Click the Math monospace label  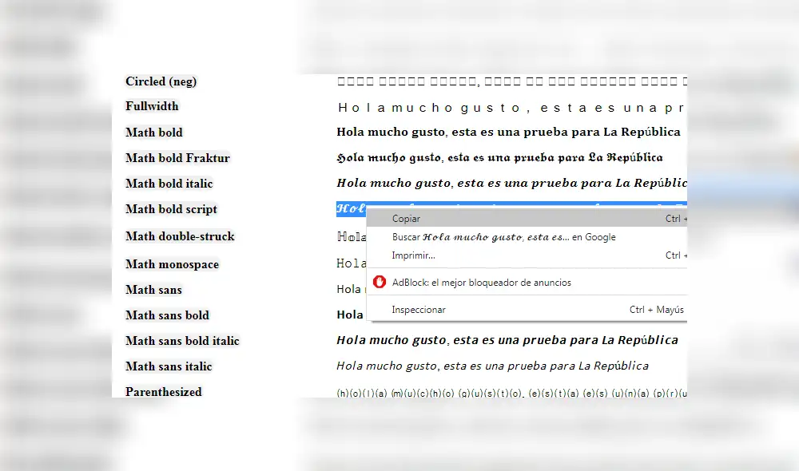tap(173, 264)
